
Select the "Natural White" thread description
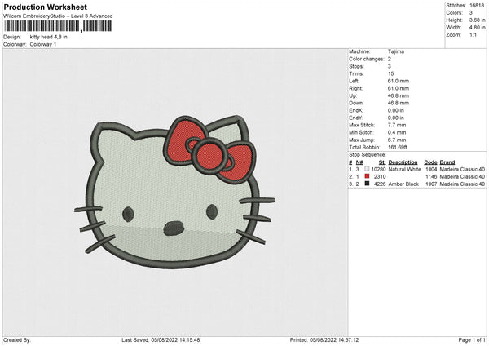pos(405,169)
